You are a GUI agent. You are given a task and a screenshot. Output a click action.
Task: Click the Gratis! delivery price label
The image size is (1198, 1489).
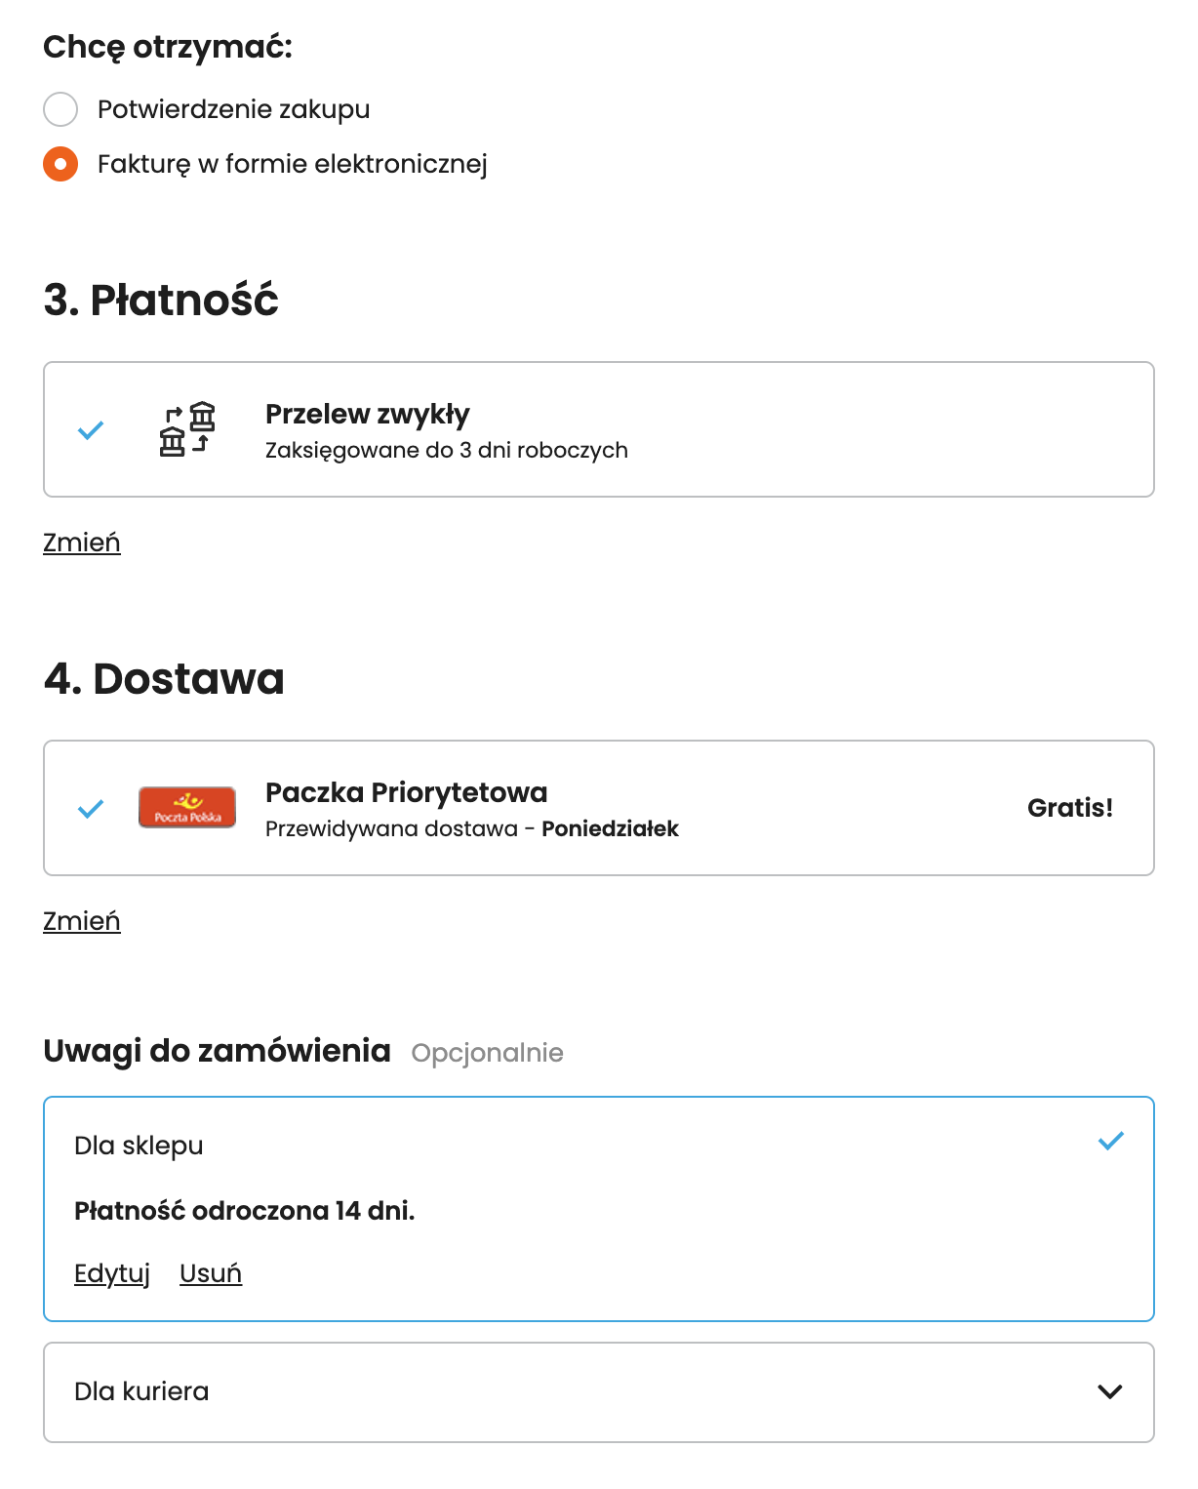point(1070,808)
